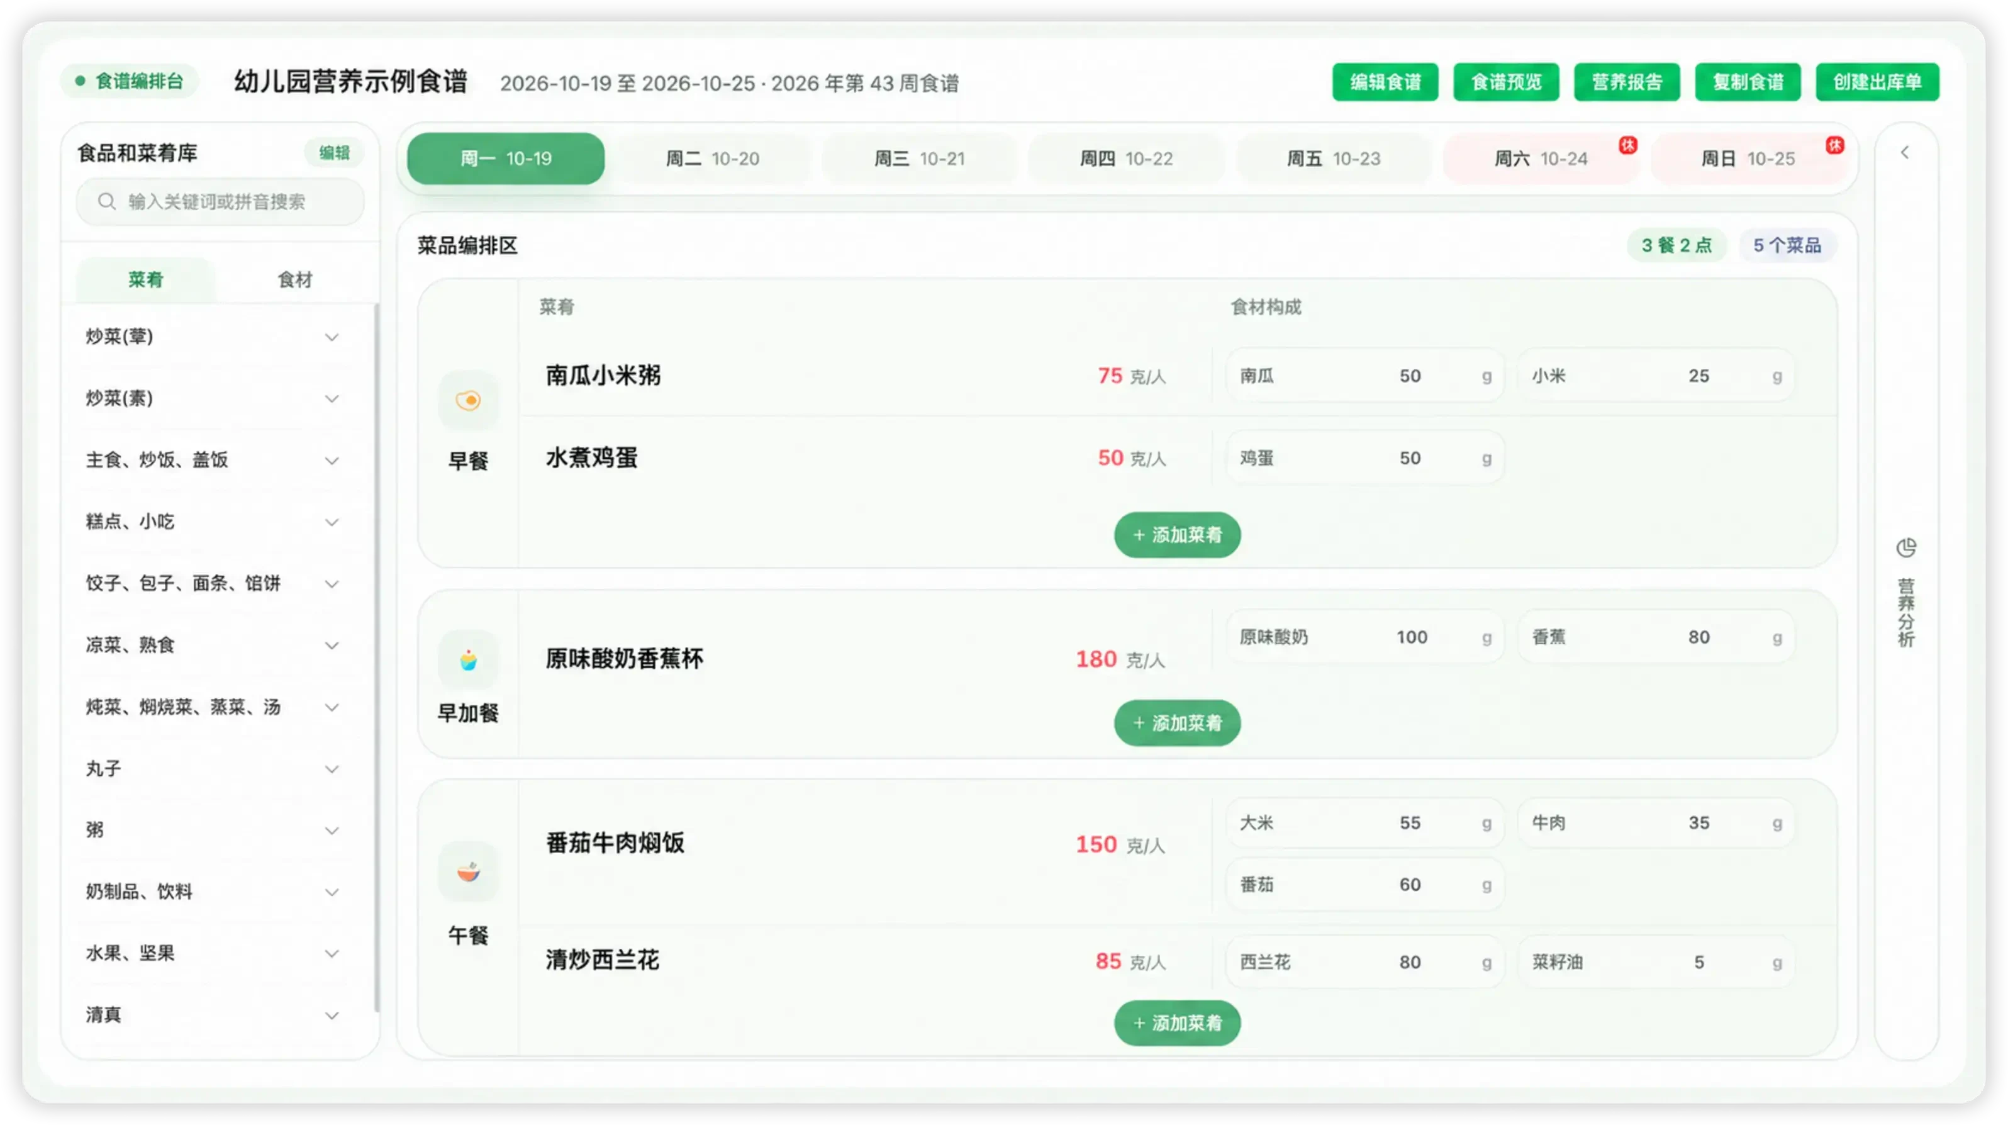Open the 营养报告 button
The height and width of the screenshot is (1125, 2008).
1627,82
